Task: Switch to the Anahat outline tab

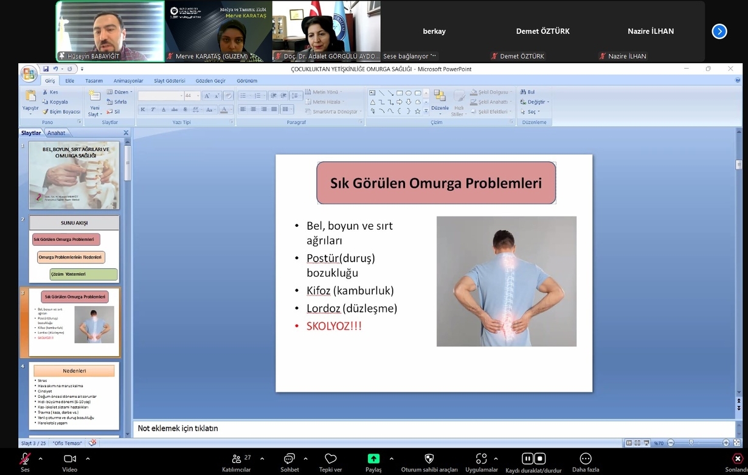Action: pyautogui.click(x=56, y=133)
